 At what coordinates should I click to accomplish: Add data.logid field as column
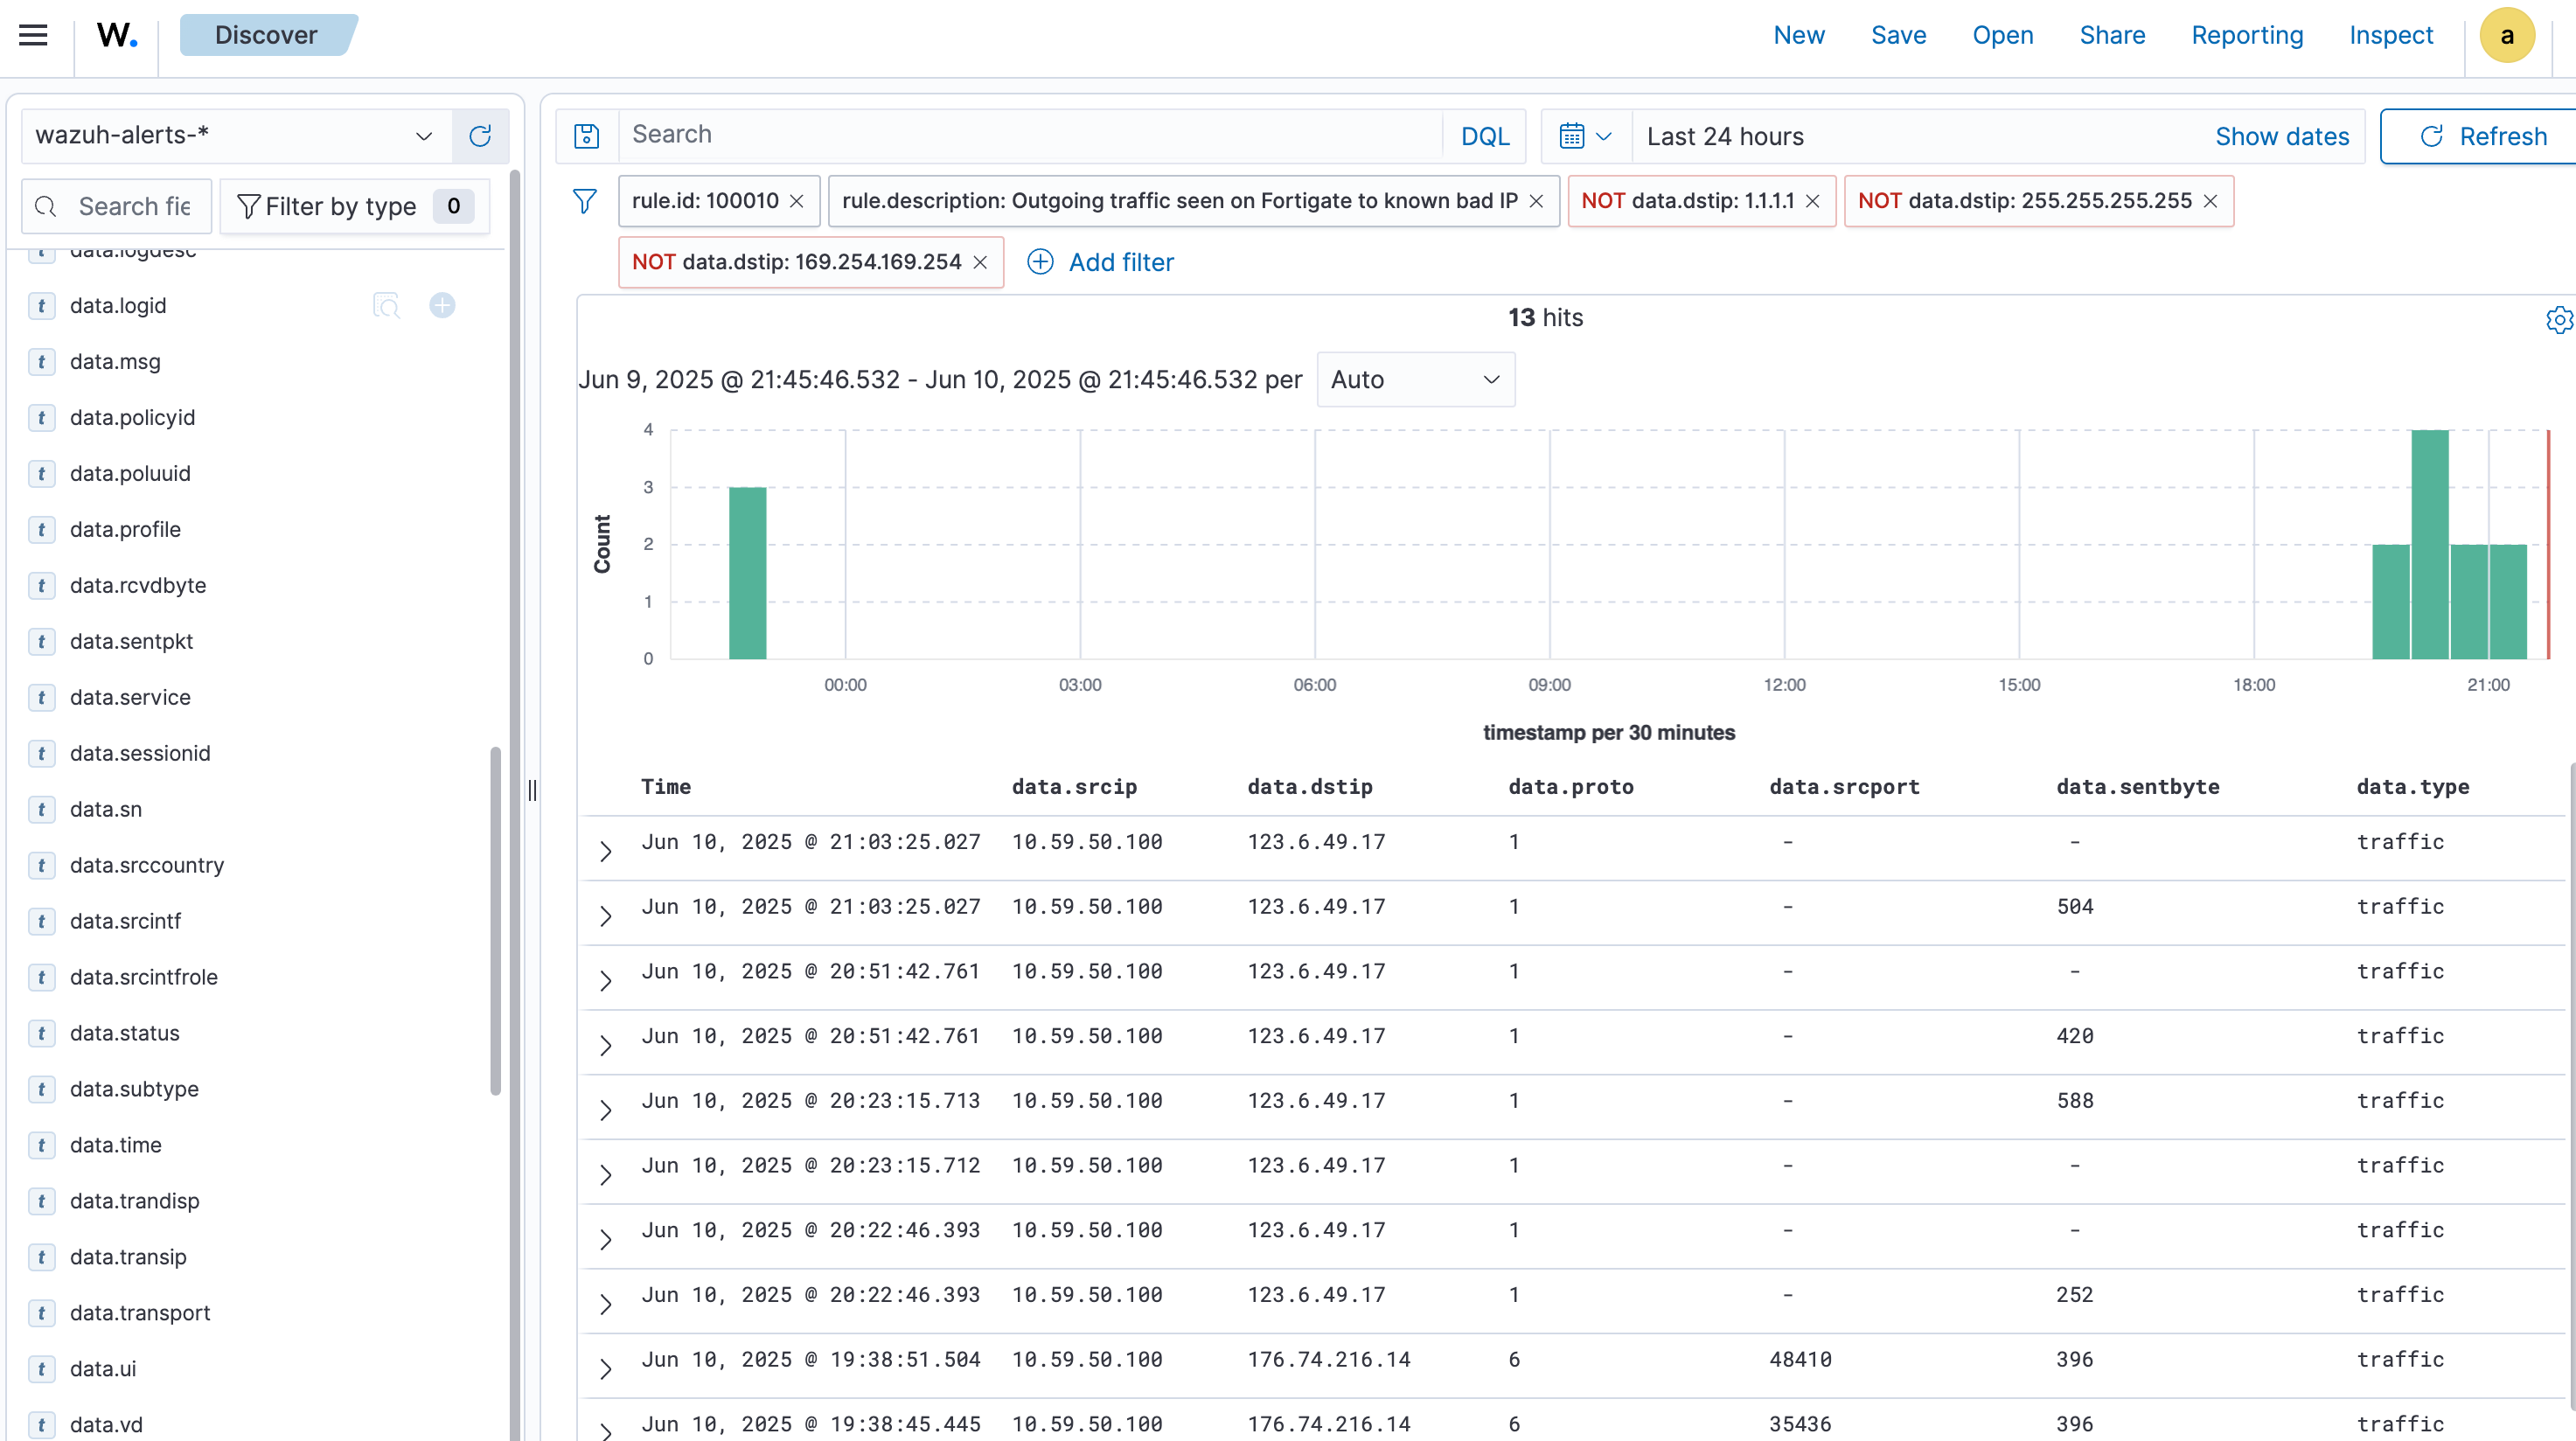point(442,306)
